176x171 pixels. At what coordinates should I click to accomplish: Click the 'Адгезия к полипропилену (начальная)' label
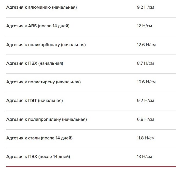tap(47, 119)
